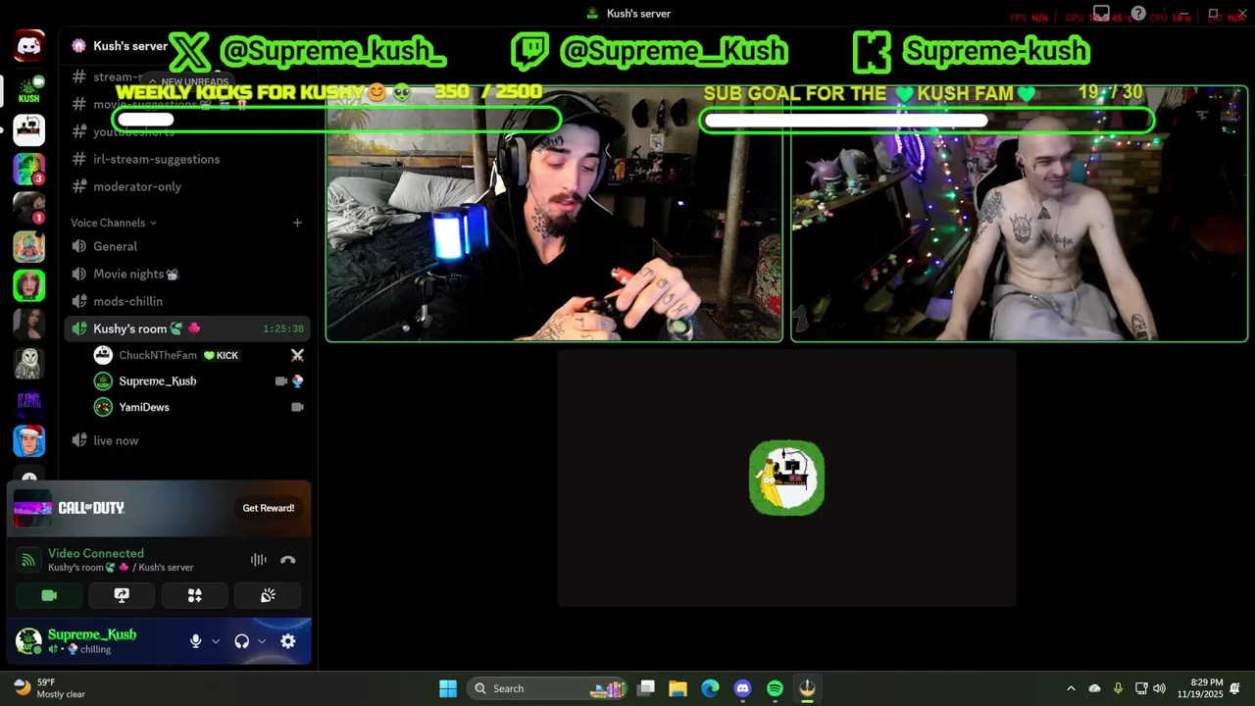
Task: Click the Video Connected status text
Action: (96, 553)
